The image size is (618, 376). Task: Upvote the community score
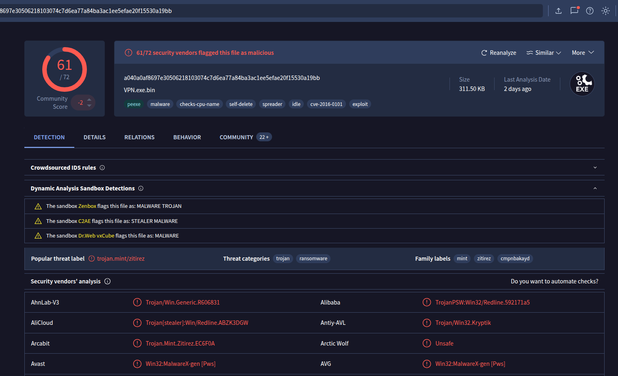point(89,99)
